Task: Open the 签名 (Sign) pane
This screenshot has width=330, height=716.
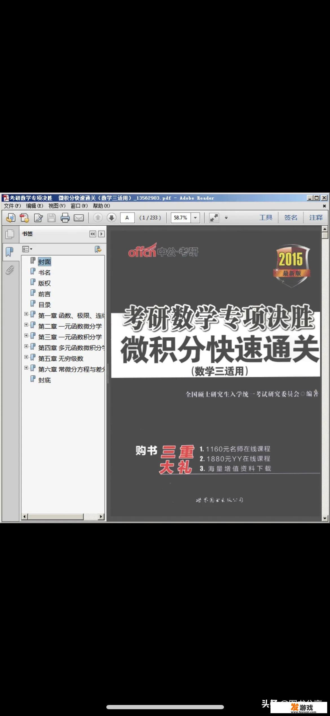Action: [x=291, y=217]
